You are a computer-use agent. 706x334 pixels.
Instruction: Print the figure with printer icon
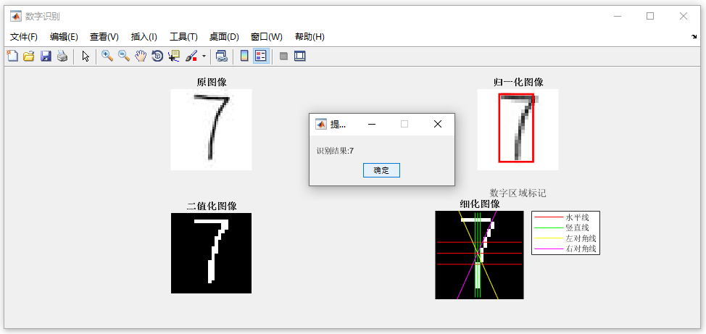[x=62, y=56]
